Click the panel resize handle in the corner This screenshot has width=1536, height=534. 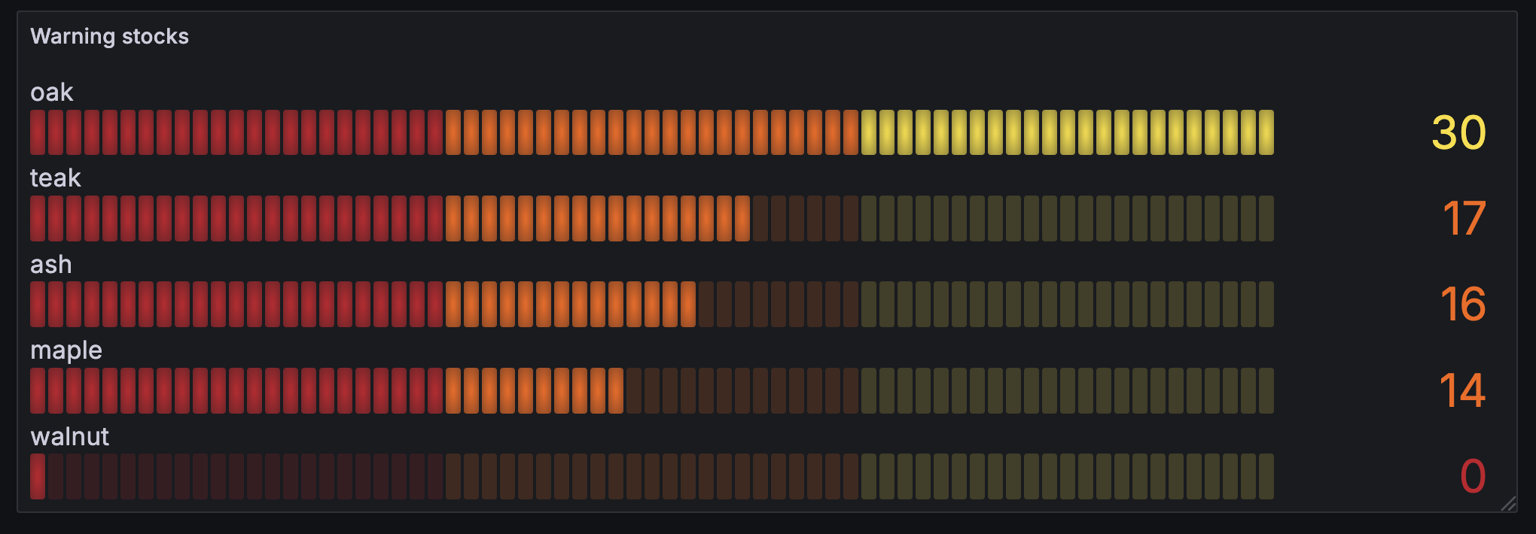[1508, 504]
